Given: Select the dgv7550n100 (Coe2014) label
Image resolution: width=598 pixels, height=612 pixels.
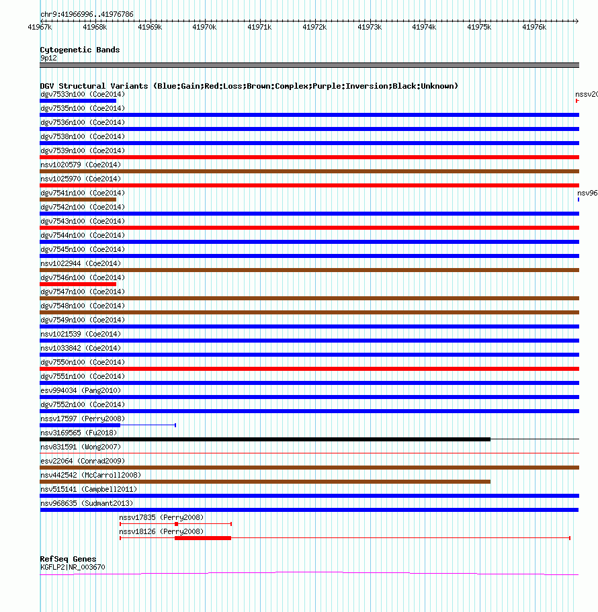Looking at the screenshot, I should [x=83, y=362].
